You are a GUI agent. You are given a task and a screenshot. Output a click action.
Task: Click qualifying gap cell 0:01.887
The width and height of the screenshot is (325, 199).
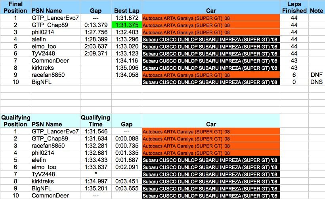click(x=127, y=160)
